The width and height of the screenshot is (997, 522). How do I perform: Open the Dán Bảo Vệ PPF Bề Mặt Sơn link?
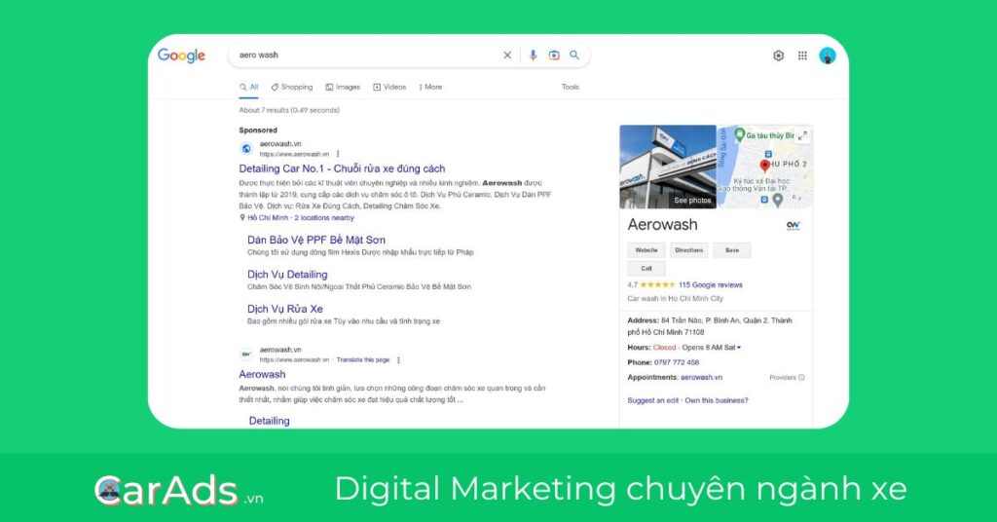pyautogui.click(x=316, y=240)
